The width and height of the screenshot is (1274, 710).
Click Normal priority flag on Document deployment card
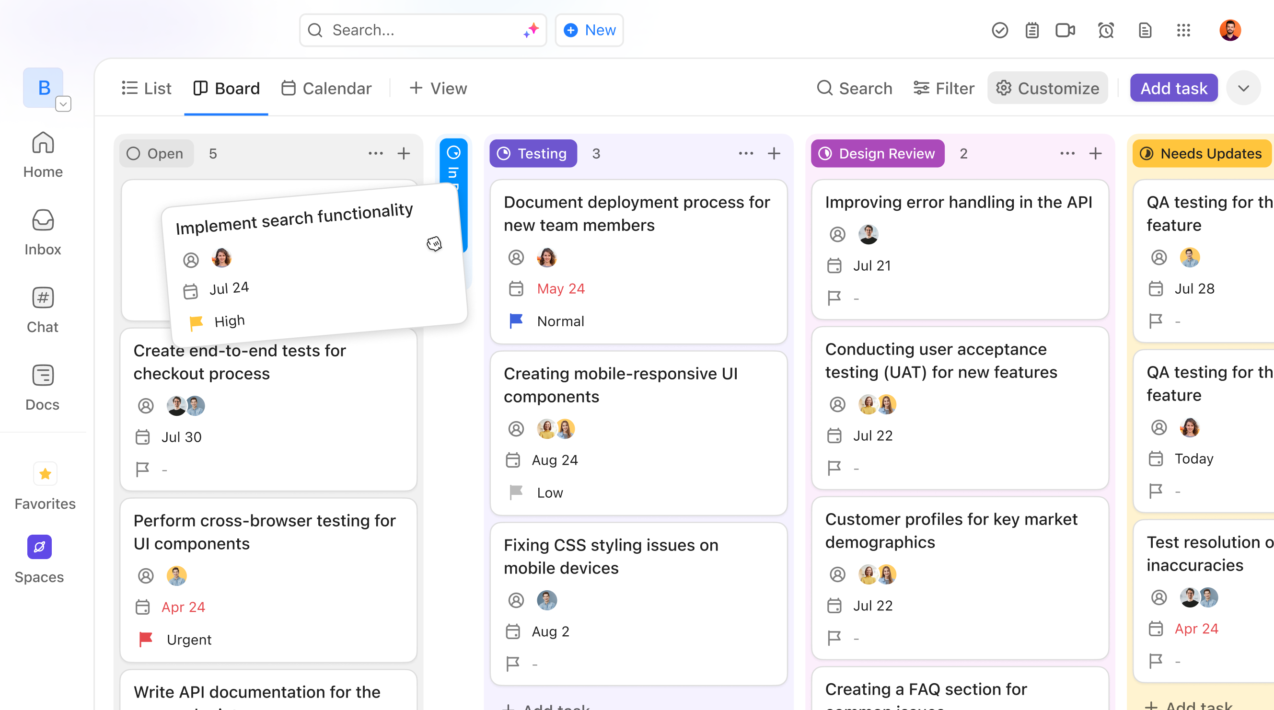point(516,321)
